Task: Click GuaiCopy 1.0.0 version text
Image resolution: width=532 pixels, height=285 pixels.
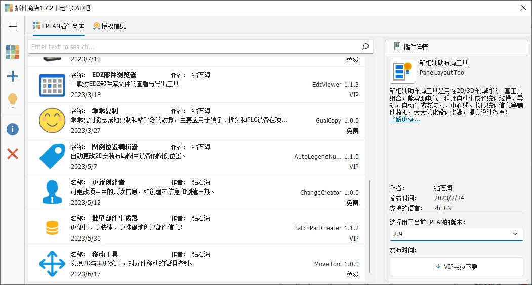Action: click(337, 121)
